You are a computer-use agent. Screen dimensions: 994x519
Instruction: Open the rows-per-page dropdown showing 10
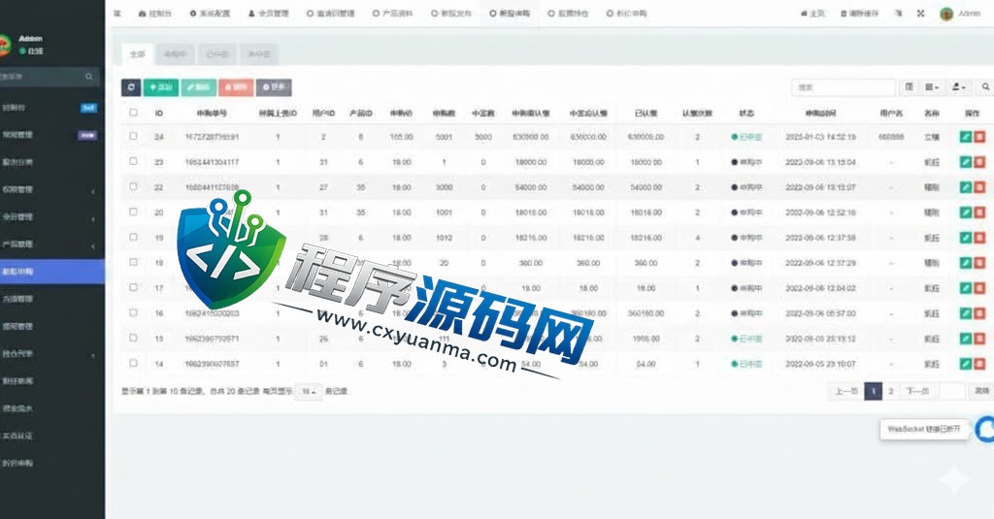(308, 392)
